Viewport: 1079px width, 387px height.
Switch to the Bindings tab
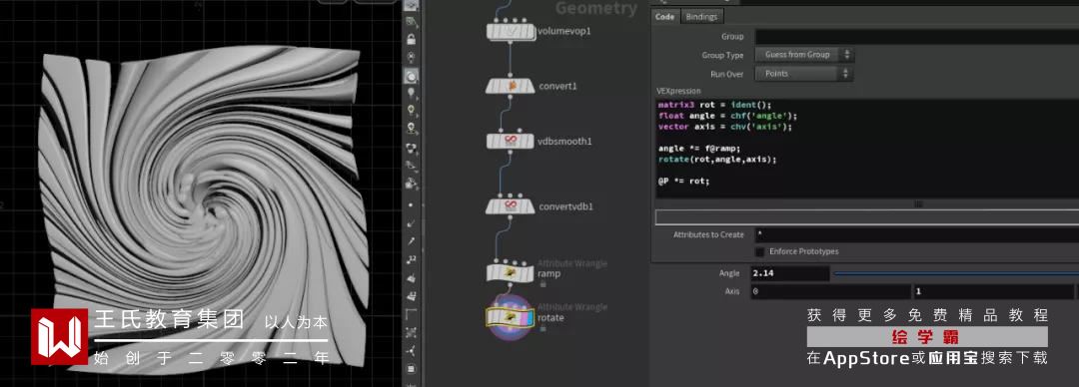click(701, 17)
